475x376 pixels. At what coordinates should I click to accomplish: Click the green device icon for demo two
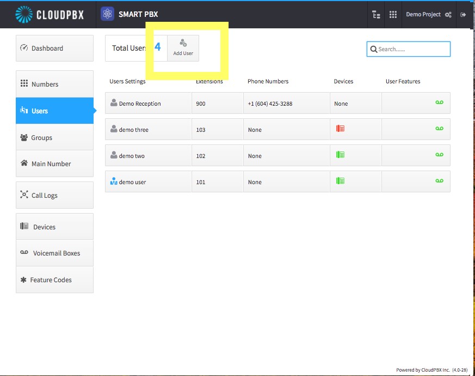pyautogui.click(x=340, y=154)
